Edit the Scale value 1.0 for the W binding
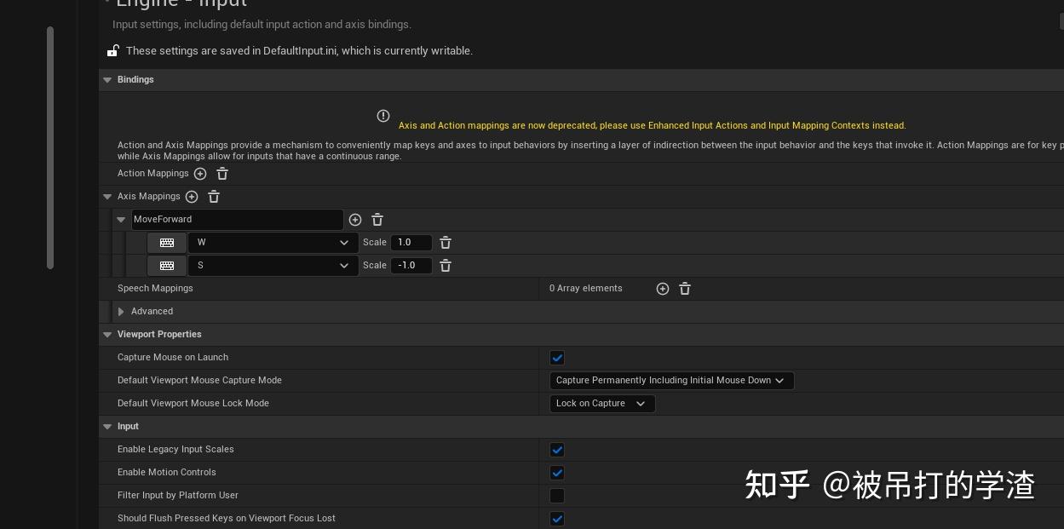The image size is (1064, 529). click(x=411, y=243)
